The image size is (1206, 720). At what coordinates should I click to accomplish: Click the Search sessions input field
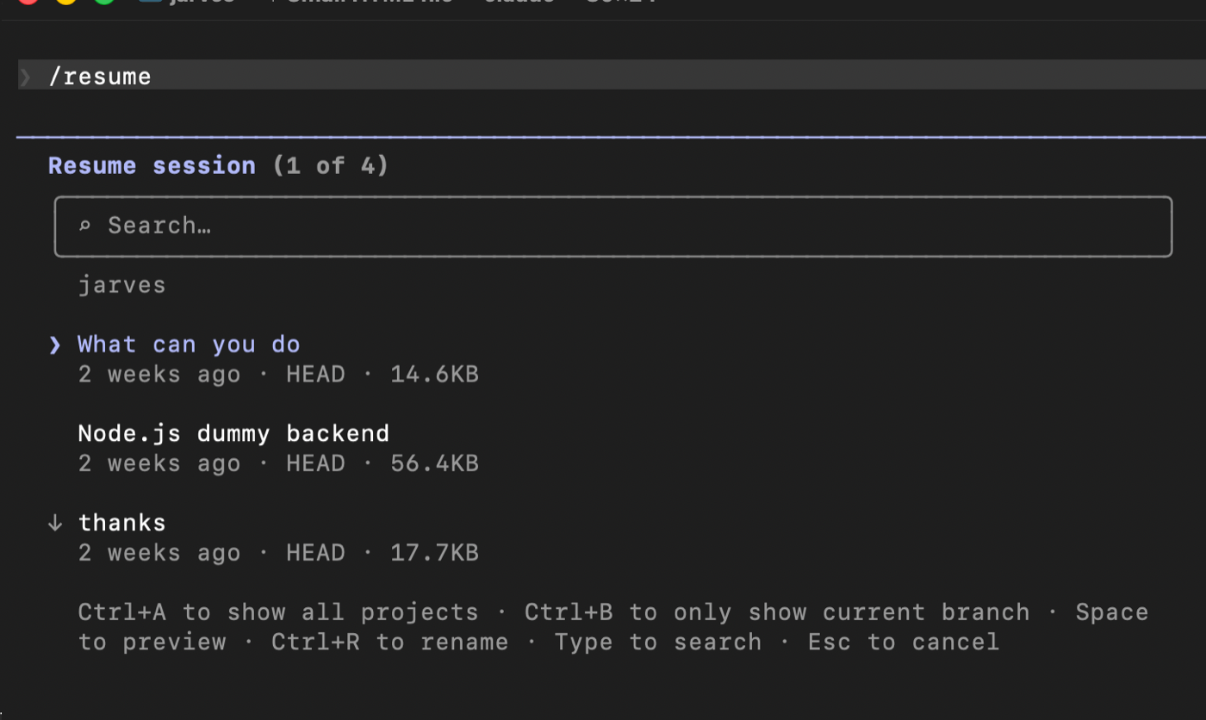613,227
